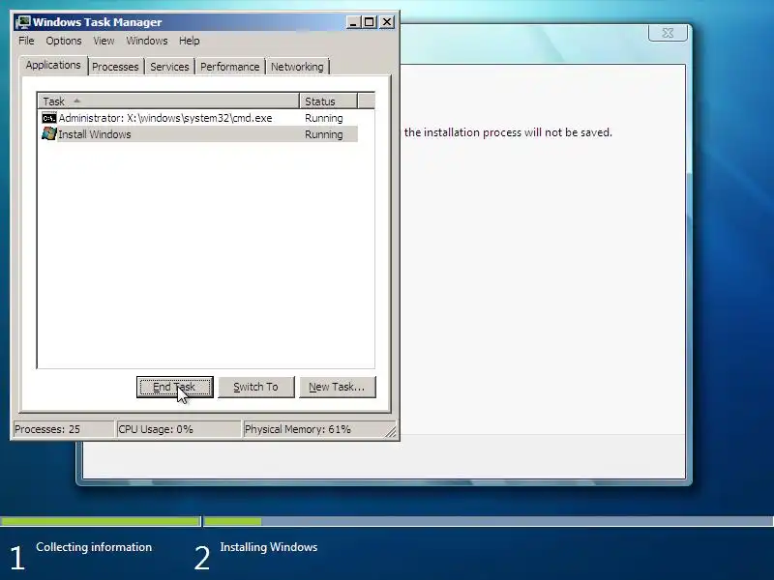Click the Switch To button
The image size is (774, 580).
255,388
